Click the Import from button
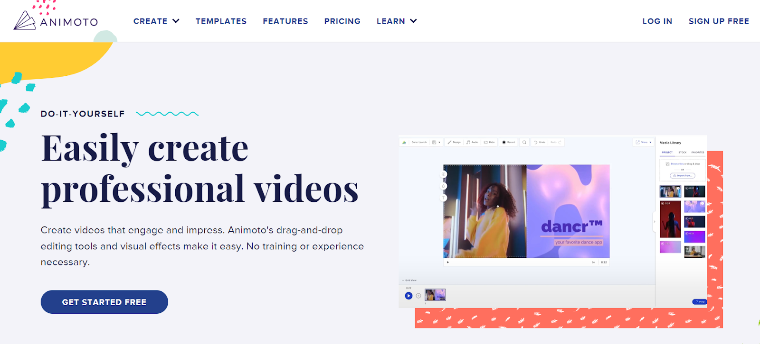The width and height of the screenshot is (760, 344). 683,176
